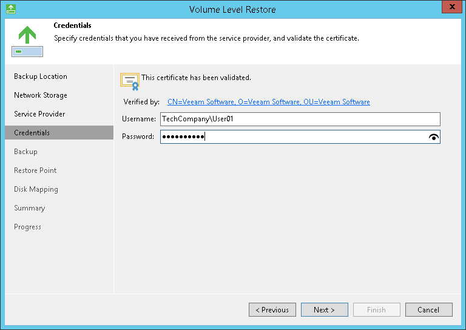Toggle password visibility with the eye icon

[433, 137]
